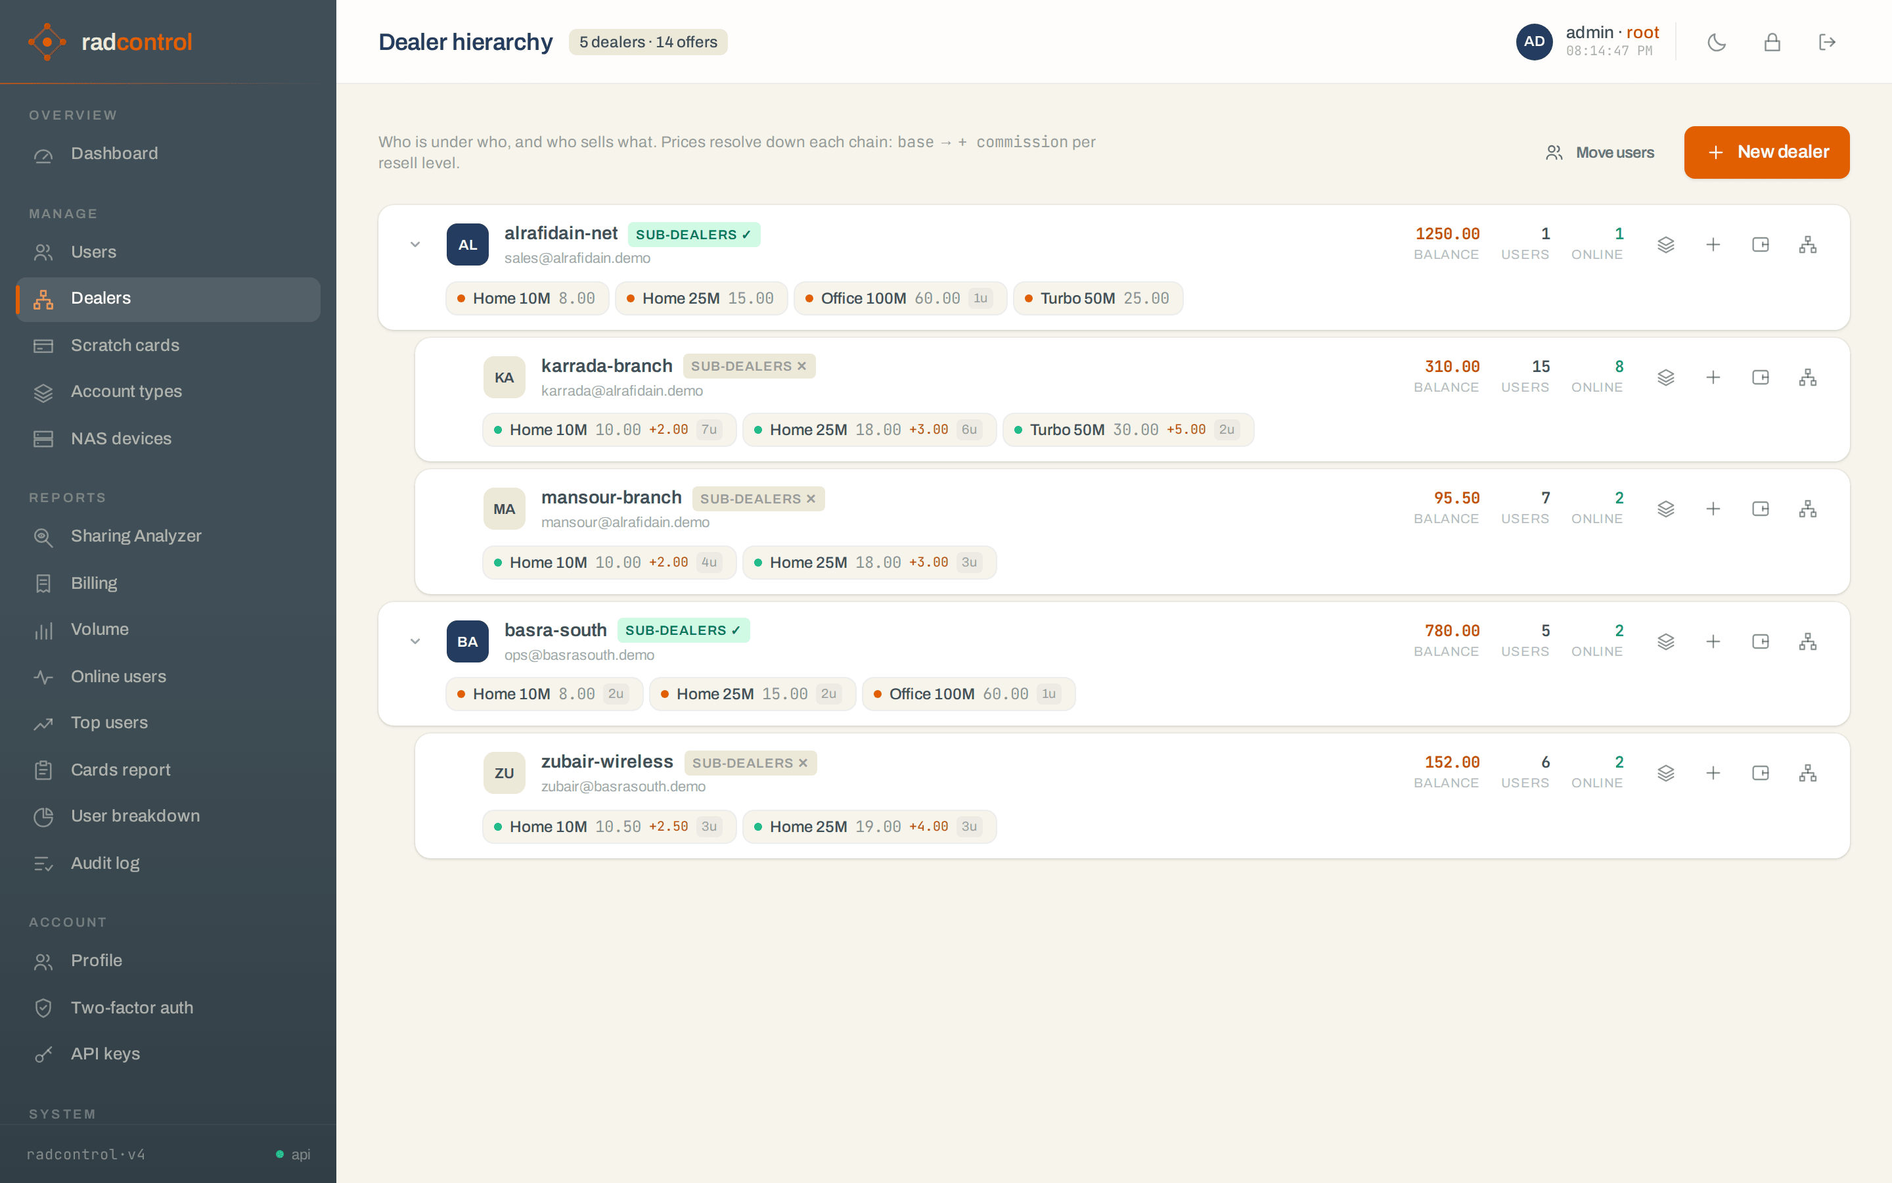The width and height of the screenshot is (1892, 1183).
Task: Click layers icon on karrada-branch row
Action: (1665, 378)
